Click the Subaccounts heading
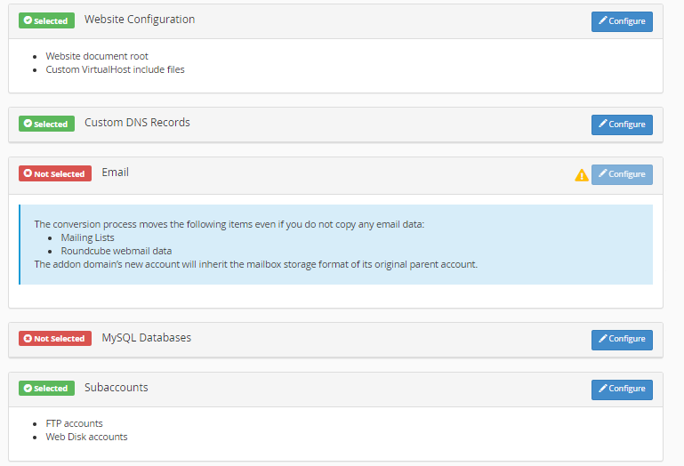This screenshot has width=684, height=466. tap(117, 388)
